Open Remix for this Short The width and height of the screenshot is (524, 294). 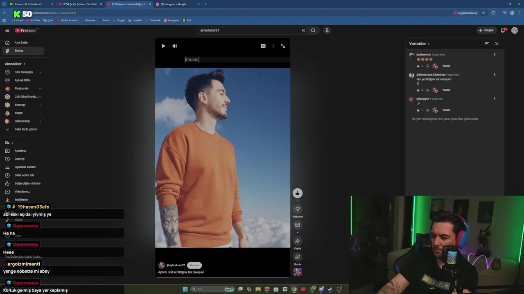tap(298, 257)
